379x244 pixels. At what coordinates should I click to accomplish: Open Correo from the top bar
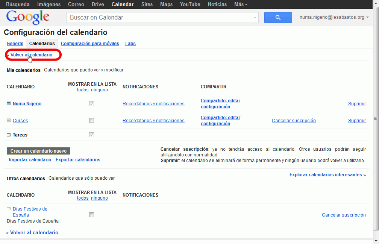tap(76, 5)
